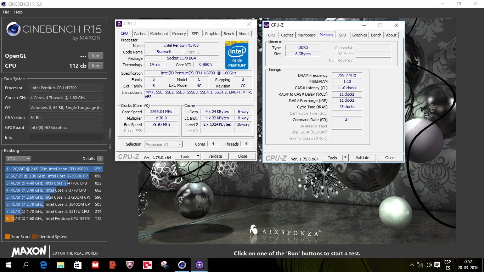The width and height of the screenshot is (484, 272).
Task: Run the CPU benchmark
Action: pos(96,66)
